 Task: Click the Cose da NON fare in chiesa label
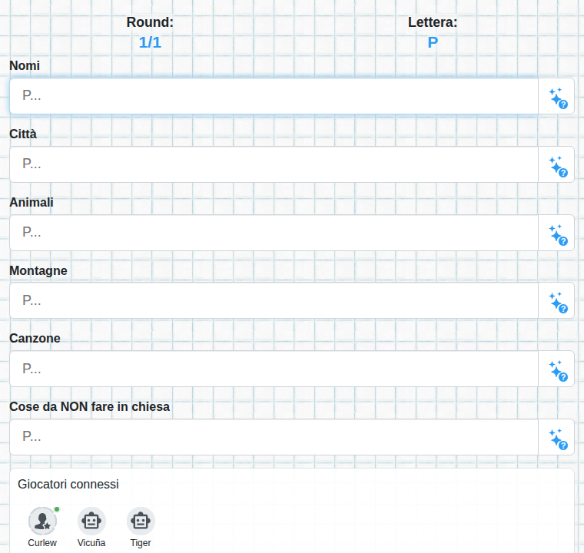(89, 406)
